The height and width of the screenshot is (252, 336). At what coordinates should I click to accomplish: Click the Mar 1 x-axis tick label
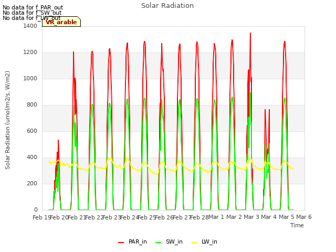point(216,217)
